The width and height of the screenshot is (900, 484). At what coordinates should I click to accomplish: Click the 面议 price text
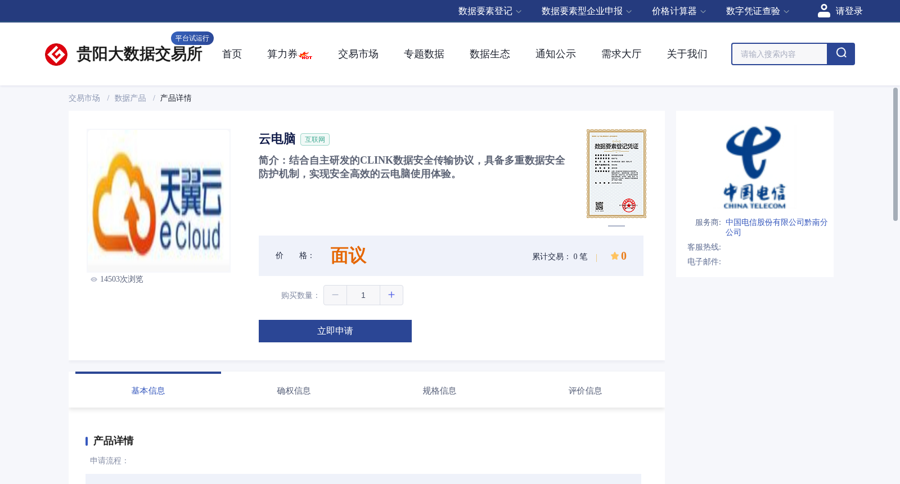[x=348, y=256]
